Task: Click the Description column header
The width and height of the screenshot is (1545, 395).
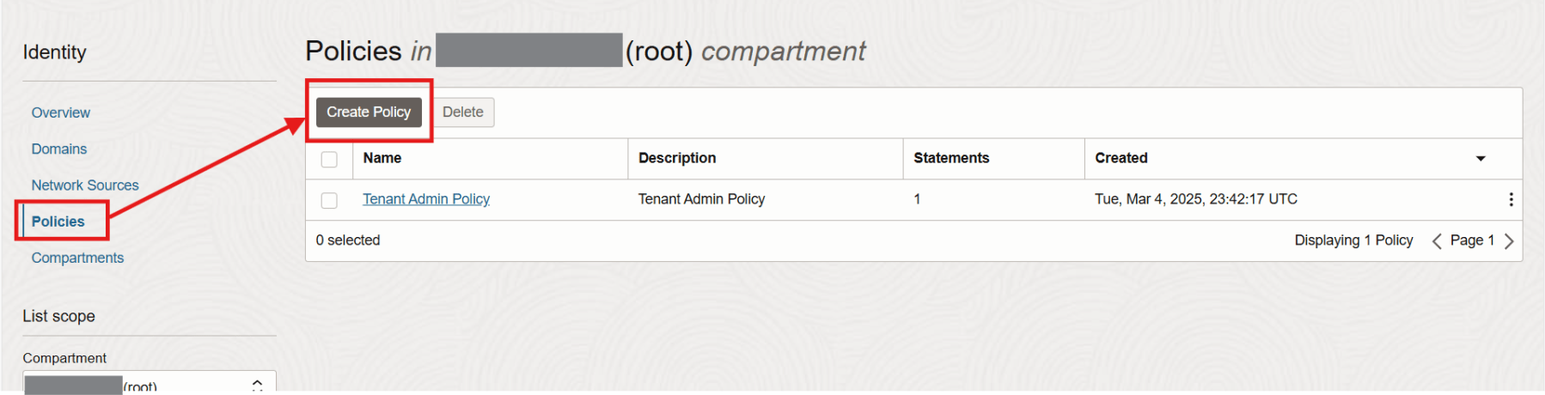Action: tap(677, 158)
